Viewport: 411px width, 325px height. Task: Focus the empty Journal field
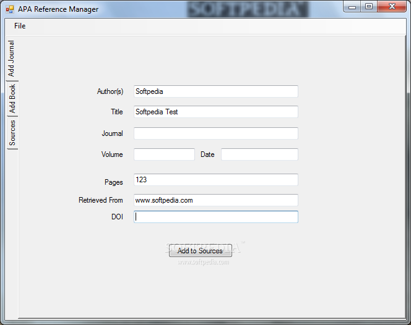pyautogui.click(x=216, y=133)
